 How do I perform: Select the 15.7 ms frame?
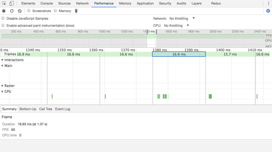[x=230, y=54]
